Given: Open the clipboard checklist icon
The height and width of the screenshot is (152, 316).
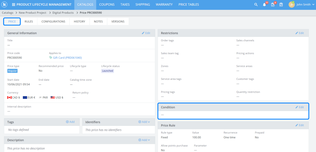Looking at the screenshot, I should tap(281, 5).
